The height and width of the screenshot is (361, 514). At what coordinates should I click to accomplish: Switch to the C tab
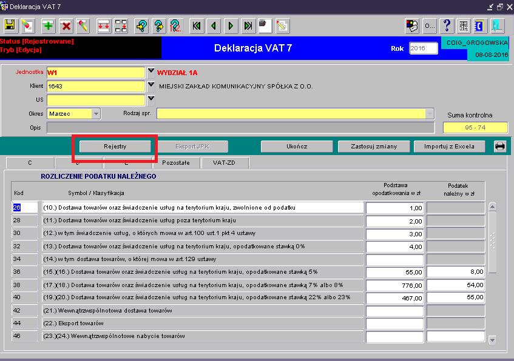[x=30, y=163]
